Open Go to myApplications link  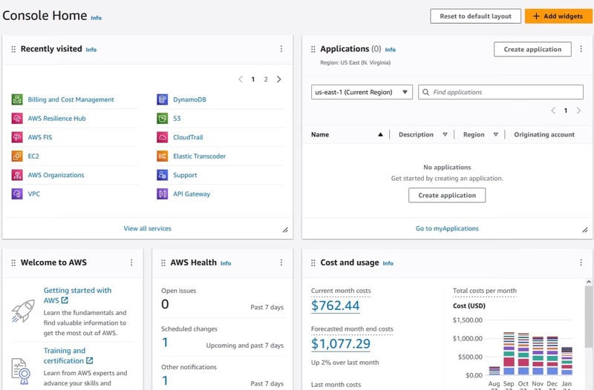[x=447, y=228]
